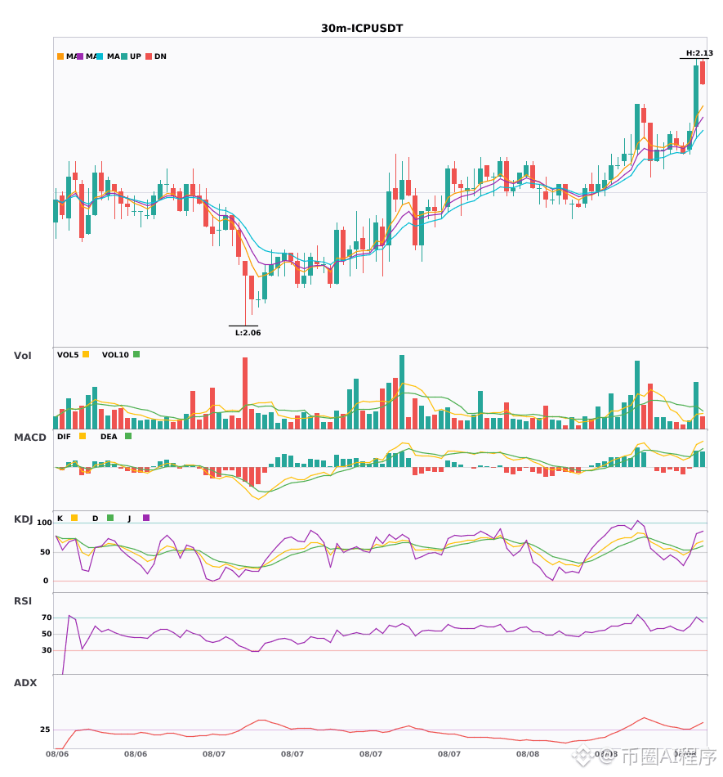This screenshot has width=723, height=777.
Task: Click the purple MA legend swatch
Action: [80, 56]
